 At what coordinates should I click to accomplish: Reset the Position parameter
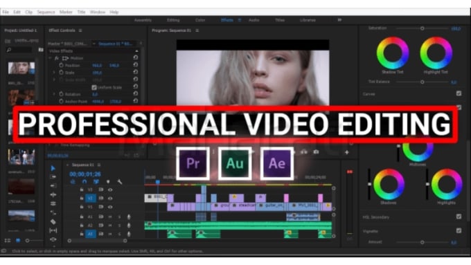pos(136,65)
